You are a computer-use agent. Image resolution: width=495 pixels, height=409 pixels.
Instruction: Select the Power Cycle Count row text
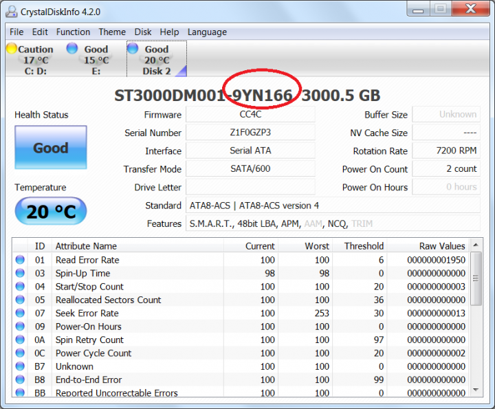[x=93, y=353]
